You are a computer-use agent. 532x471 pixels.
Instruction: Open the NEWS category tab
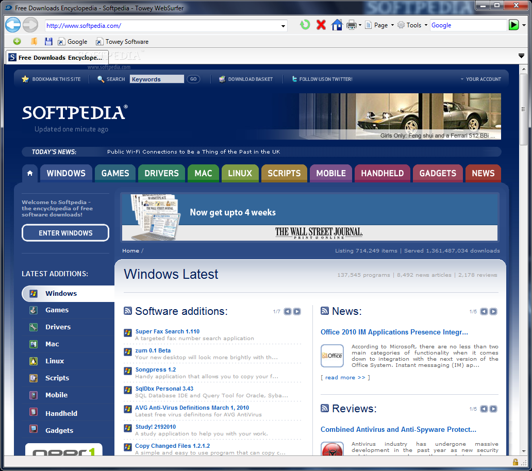tap(483, 173)
